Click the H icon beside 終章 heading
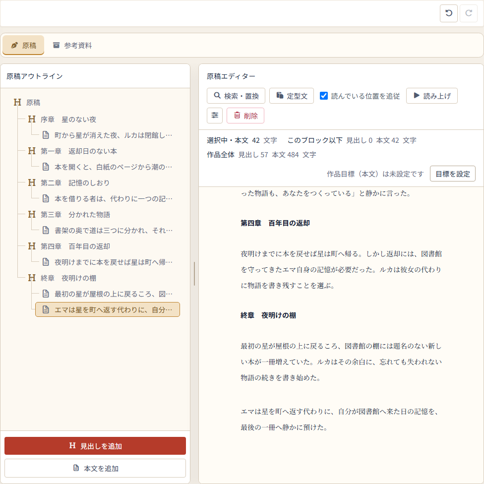This screenshot has height=484, width=484. 32,278
